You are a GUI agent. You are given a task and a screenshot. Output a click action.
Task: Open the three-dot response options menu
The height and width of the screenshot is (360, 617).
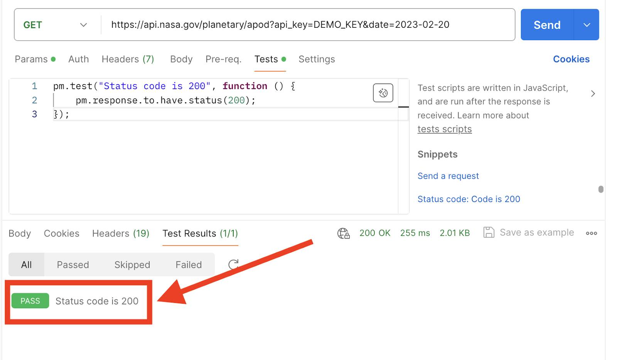591,233
